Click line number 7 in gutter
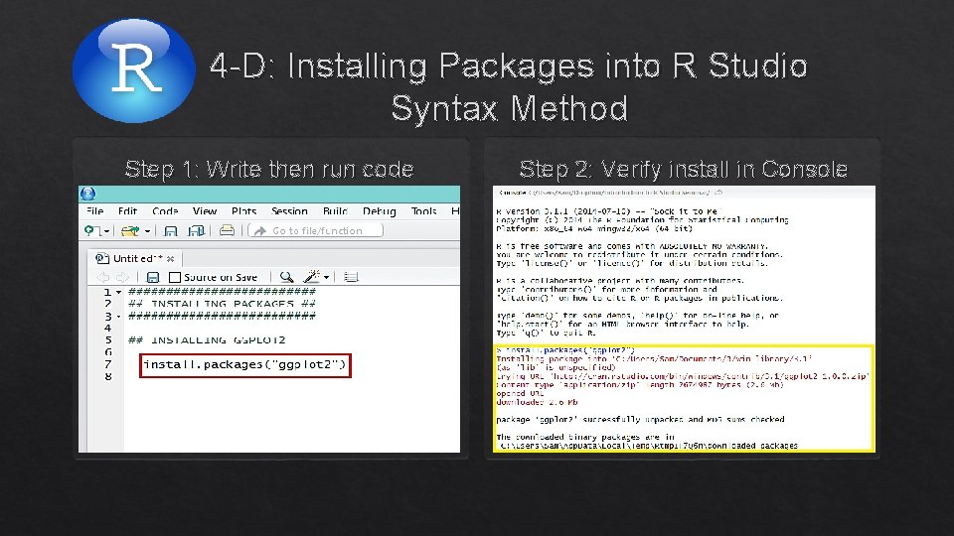The height and width of the screenshot is (536, 954). 108,364
